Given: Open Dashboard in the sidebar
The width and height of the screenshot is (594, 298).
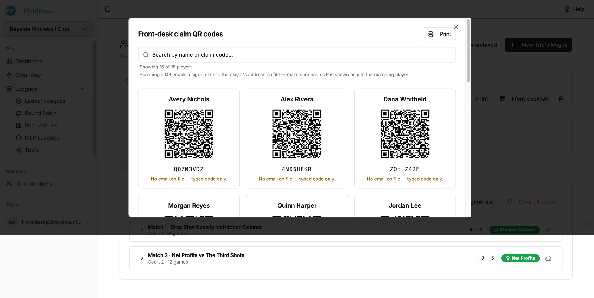Looking at the screenshot, I should tap(29, 61).
